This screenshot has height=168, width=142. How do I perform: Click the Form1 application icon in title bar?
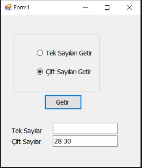(x=8, y=7)
